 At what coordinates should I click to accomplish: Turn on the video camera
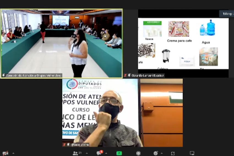click(x=5, y=153)
